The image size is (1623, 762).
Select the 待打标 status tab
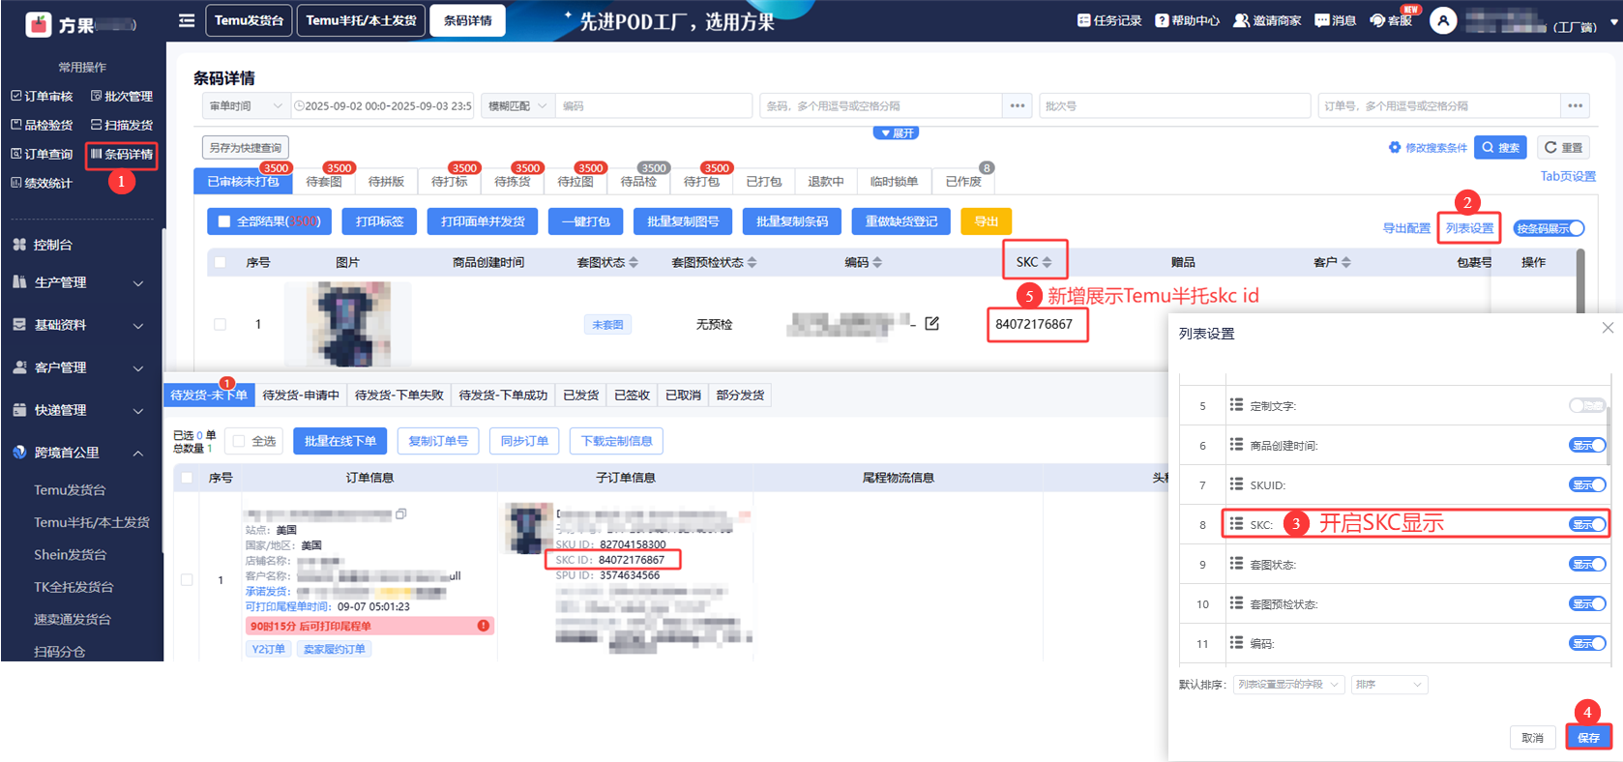(x=450, y=181)
